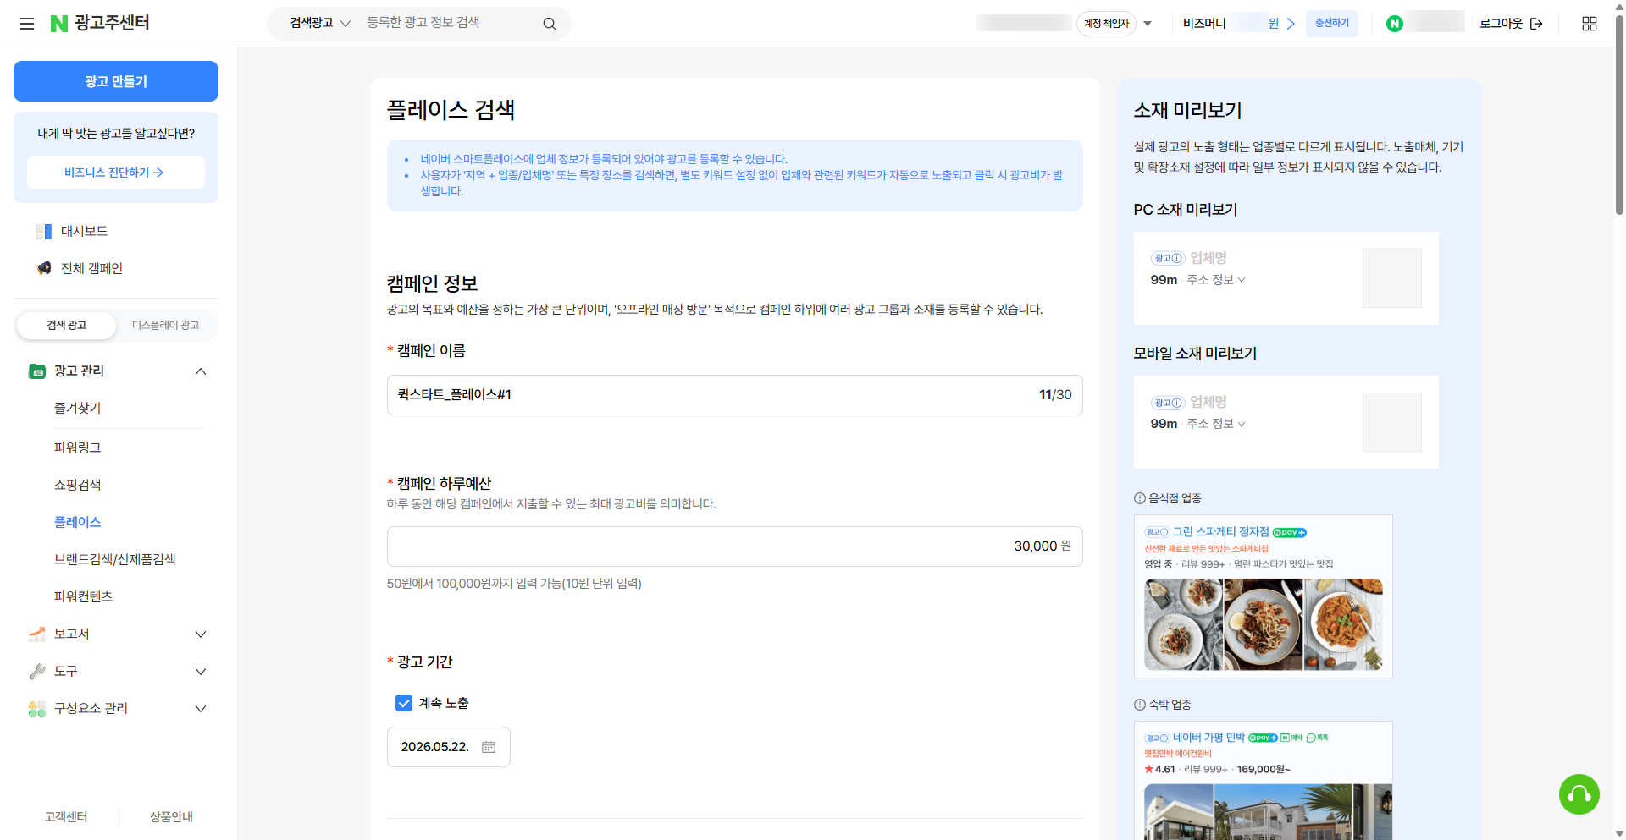
Task: Click the green N profile icon
Action: (x=1395, y=24)
